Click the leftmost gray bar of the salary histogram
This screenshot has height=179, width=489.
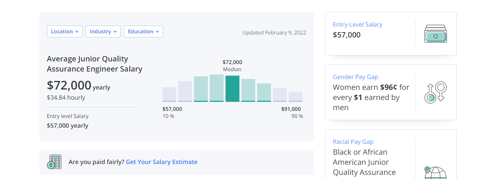[x=169, y=94]
